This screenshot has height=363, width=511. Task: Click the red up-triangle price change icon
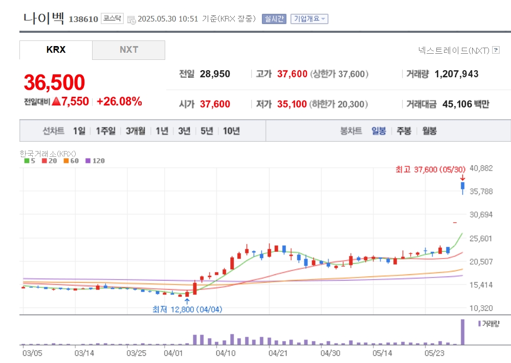56,101
